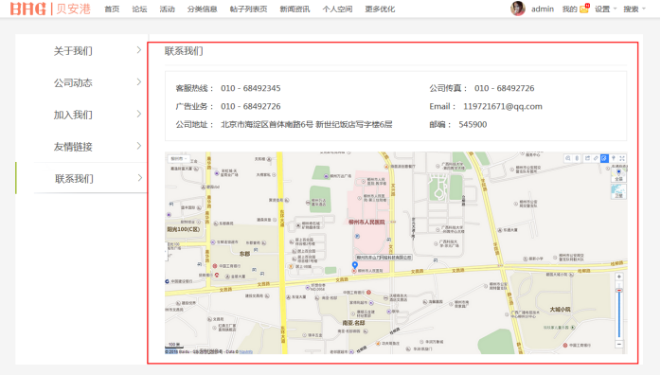Click 大城小院 label on map
661x375 pixels.
[x=560, y=310]
